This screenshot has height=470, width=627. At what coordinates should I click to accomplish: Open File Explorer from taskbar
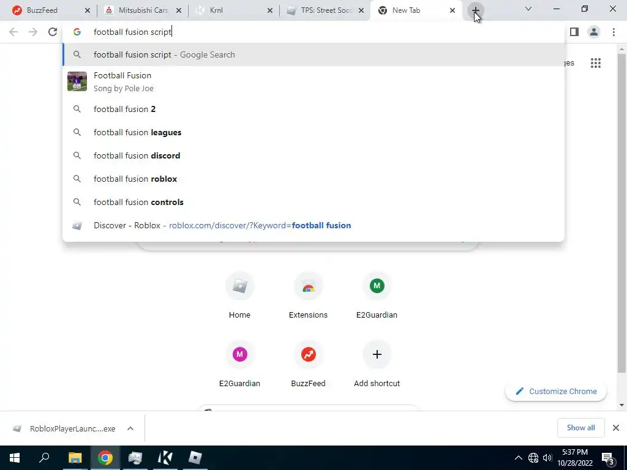pyautogui.click(x=75, y=458)
